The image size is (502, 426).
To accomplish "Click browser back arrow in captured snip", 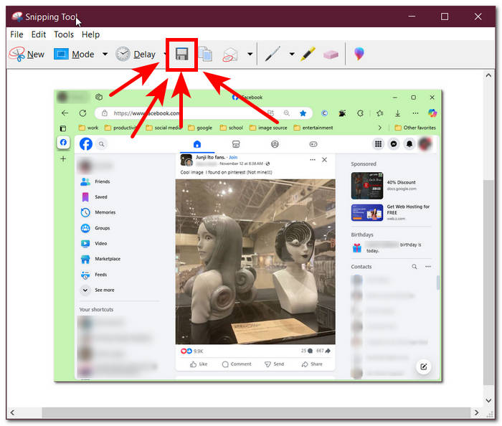I will pos(65,113).
